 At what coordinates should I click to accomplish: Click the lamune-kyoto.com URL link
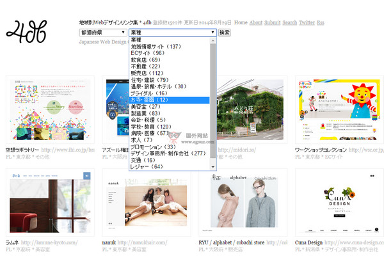pos(49,242)
